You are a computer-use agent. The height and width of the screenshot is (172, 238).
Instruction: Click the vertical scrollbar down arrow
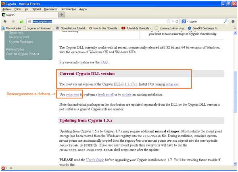(x=235, y=164)
